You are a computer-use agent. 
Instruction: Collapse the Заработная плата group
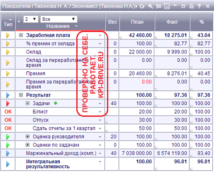point(21,35)
